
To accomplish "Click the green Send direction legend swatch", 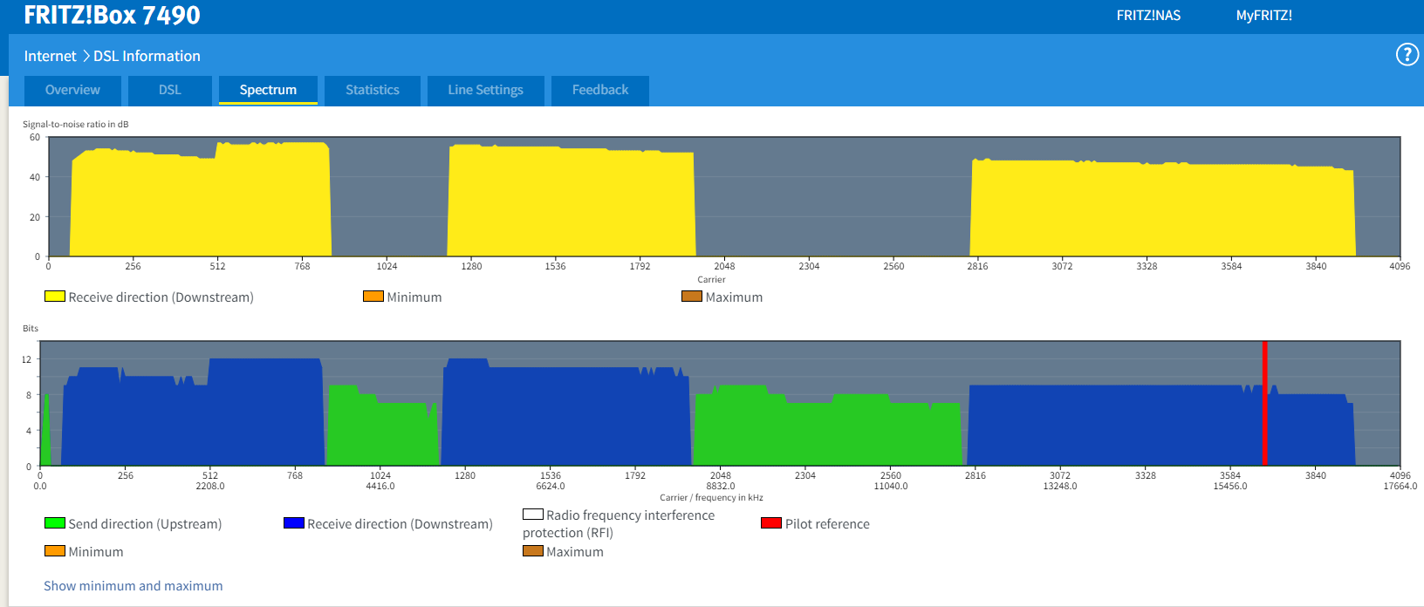I will point(55,523).
